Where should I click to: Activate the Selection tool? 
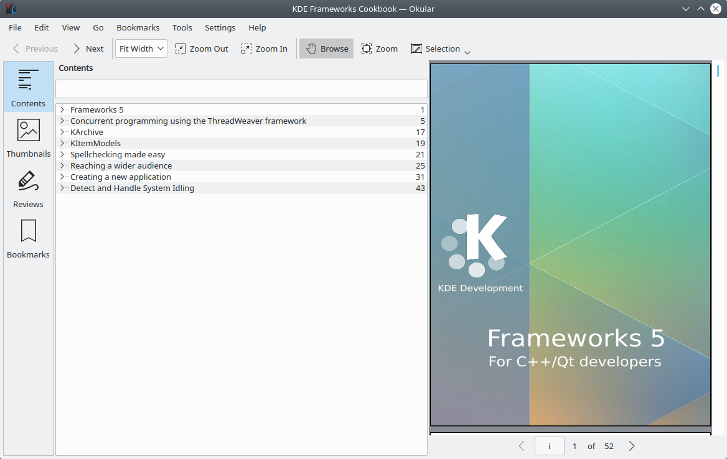click(x=435, y=49)
